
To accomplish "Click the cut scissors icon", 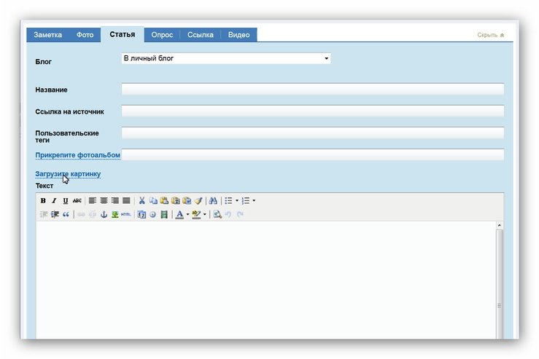I will (x=142, y=201).
